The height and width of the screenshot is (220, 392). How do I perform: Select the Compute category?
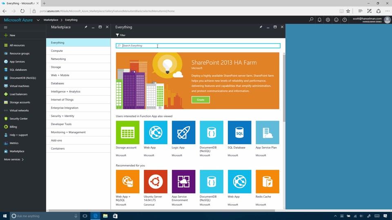78,51
